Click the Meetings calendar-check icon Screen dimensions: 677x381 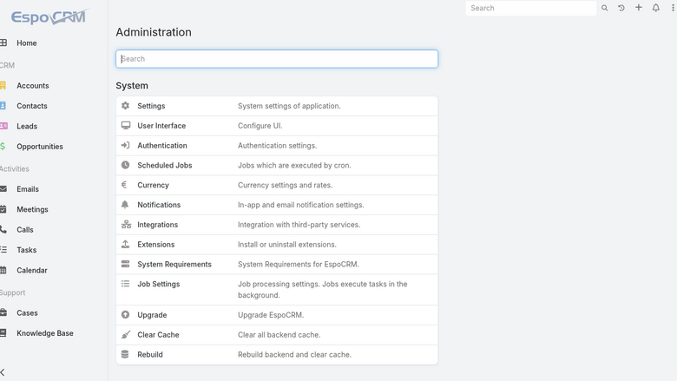coord(3,209)
